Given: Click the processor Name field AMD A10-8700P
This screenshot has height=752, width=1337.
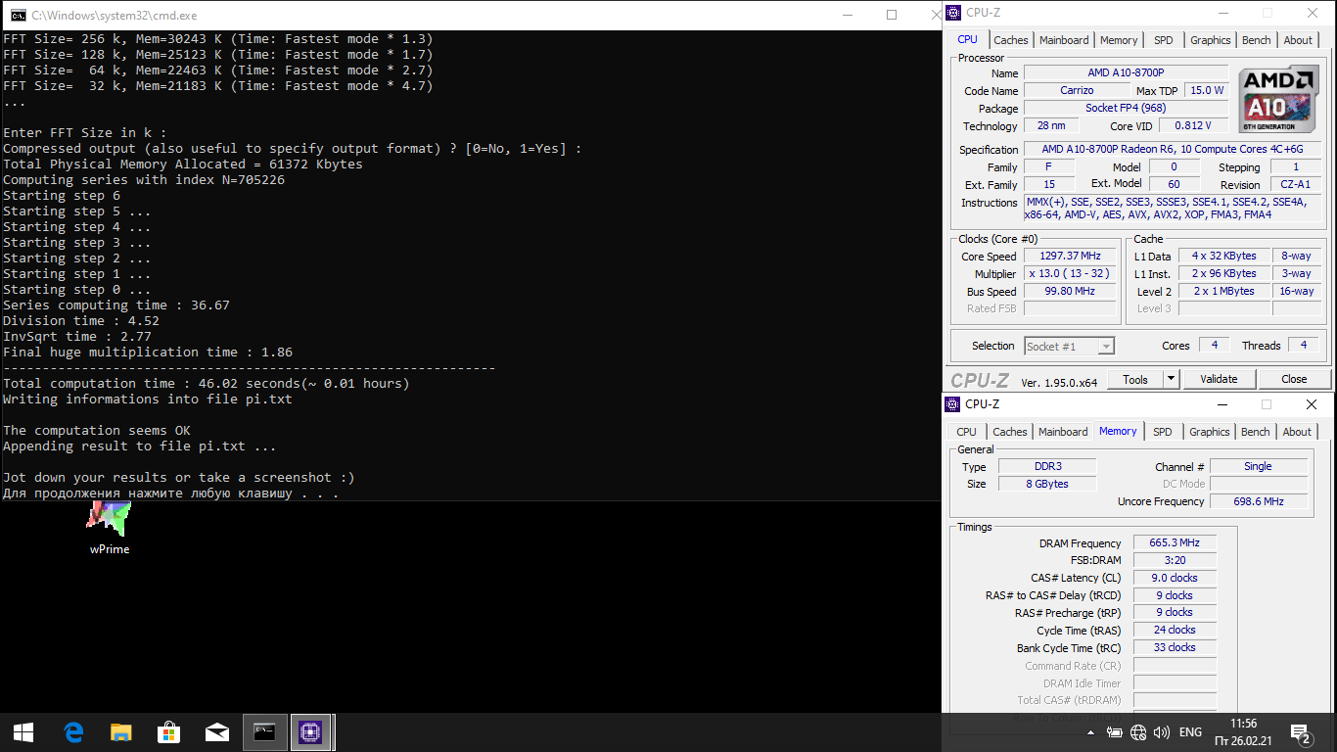Looking at the screenshot, I should (x=1126, y=72).
